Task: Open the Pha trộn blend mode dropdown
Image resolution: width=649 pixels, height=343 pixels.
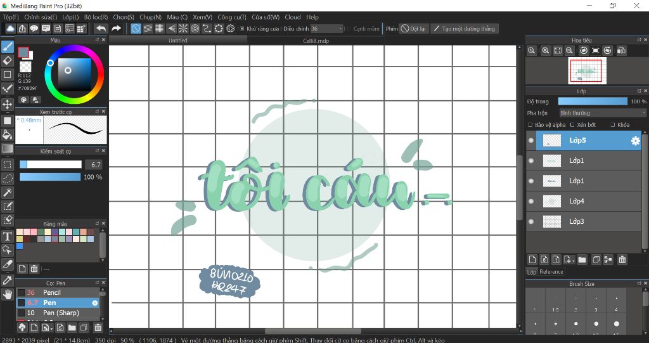Action: (602, 113)
